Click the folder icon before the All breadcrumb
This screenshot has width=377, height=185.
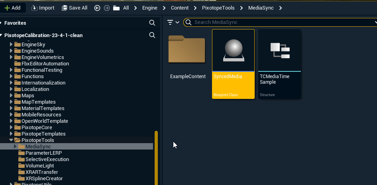[x=116, y=8]
